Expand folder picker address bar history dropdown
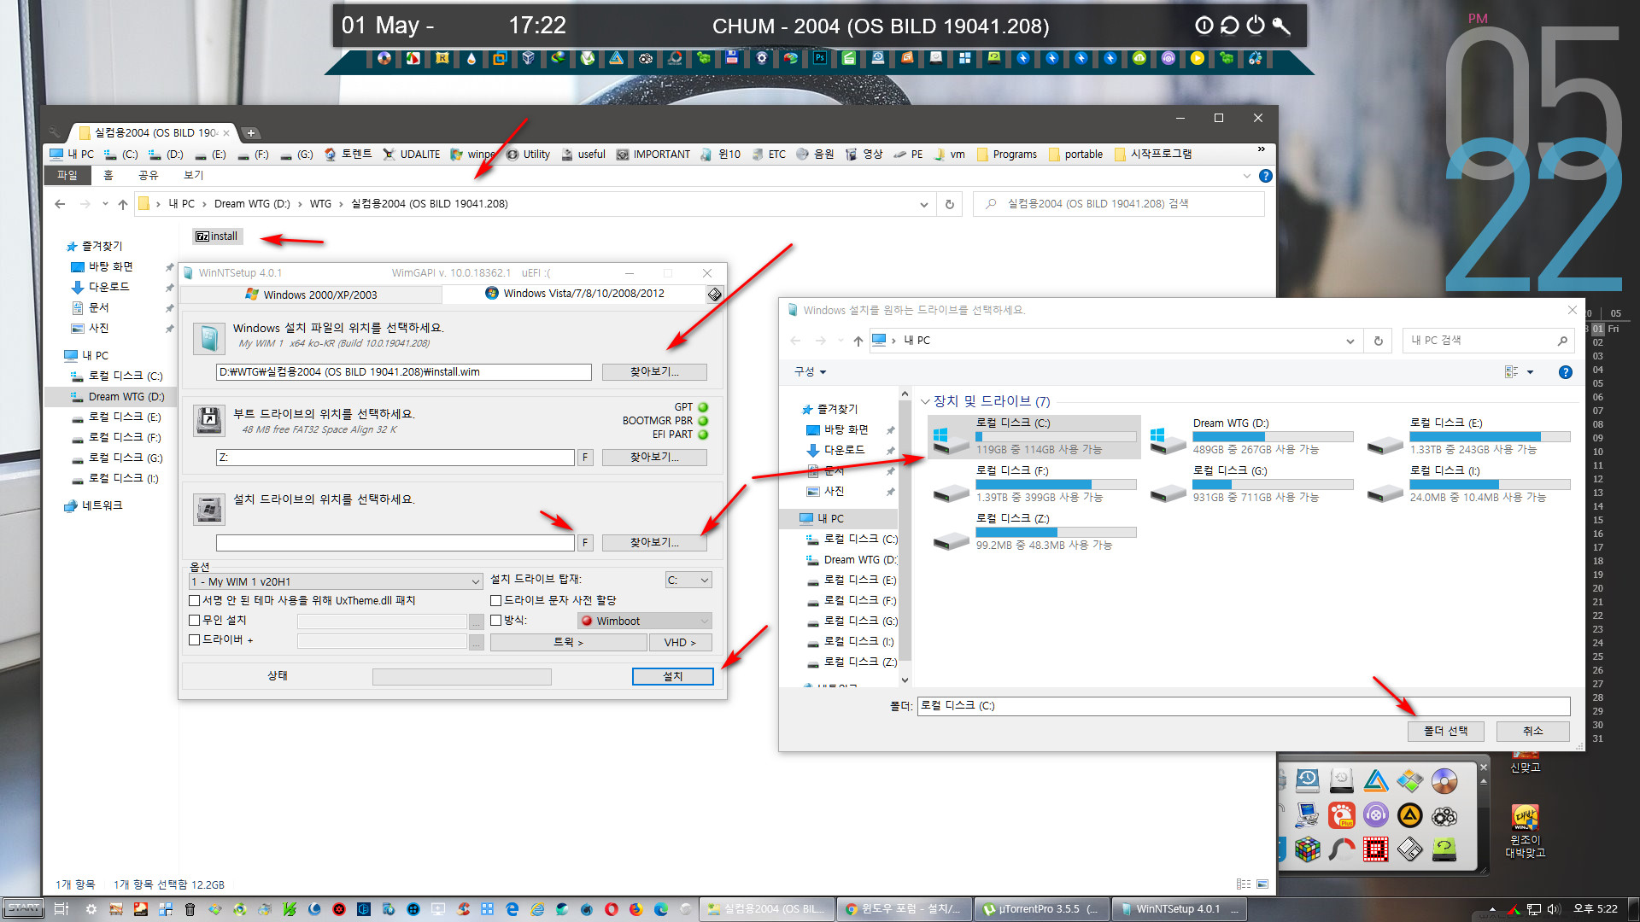Image resolution: width=1640 pixels, height=922 pixels. click(1350, 341)
